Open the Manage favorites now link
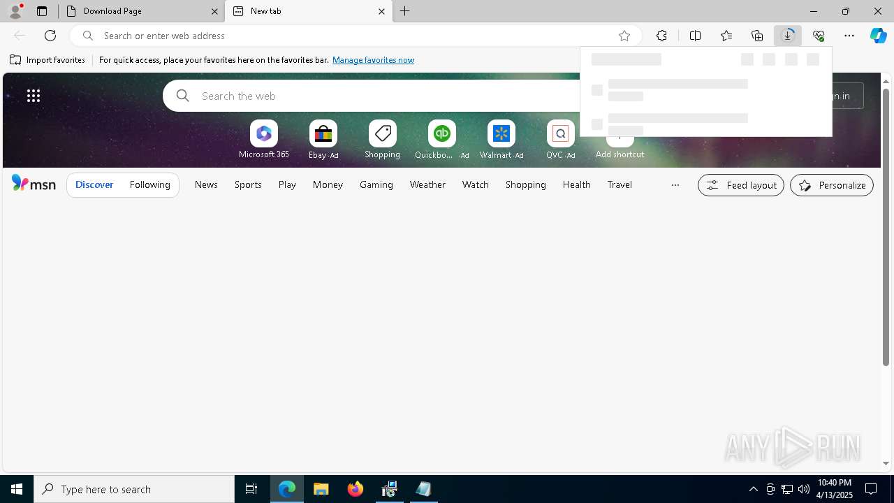This screenshot has height=503, width=894. click(373, 60)
